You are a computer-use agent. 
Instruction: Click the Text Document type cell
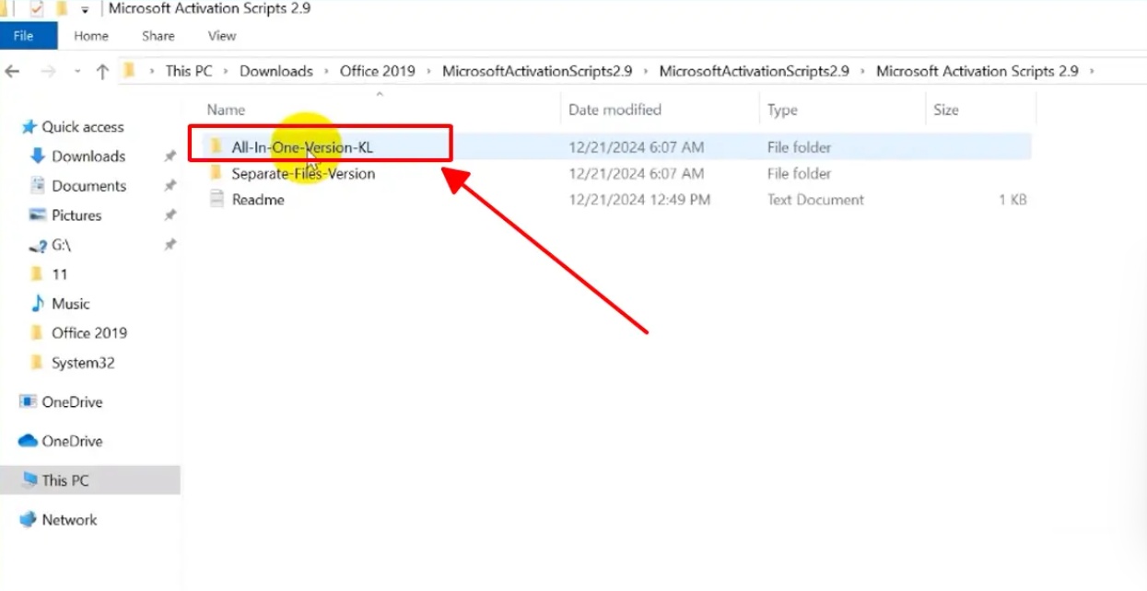click(x=815, y=200)
